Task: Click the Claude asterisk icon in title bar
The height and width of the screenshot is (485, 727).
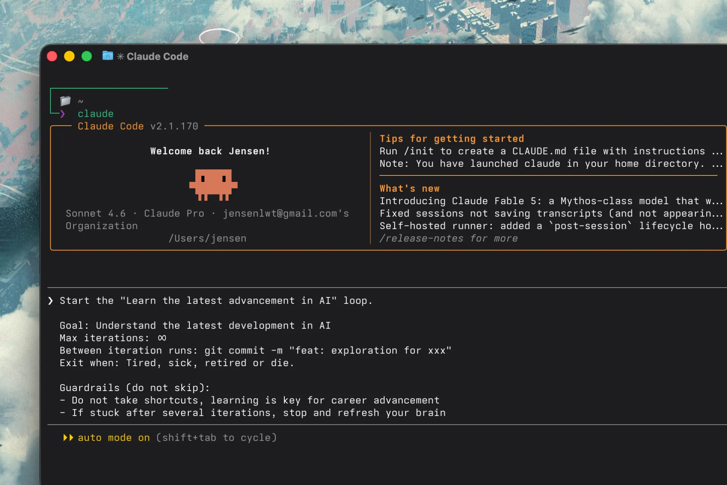Action: (x=120, y=56)
